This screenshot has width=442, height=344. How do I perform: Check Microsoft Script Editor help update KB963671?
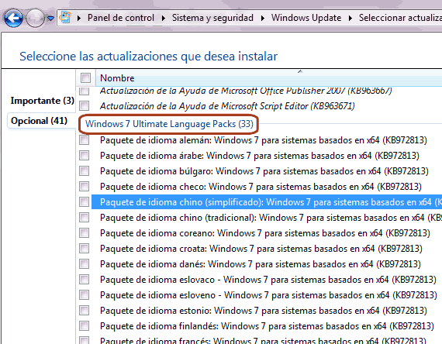pos(85,106)
